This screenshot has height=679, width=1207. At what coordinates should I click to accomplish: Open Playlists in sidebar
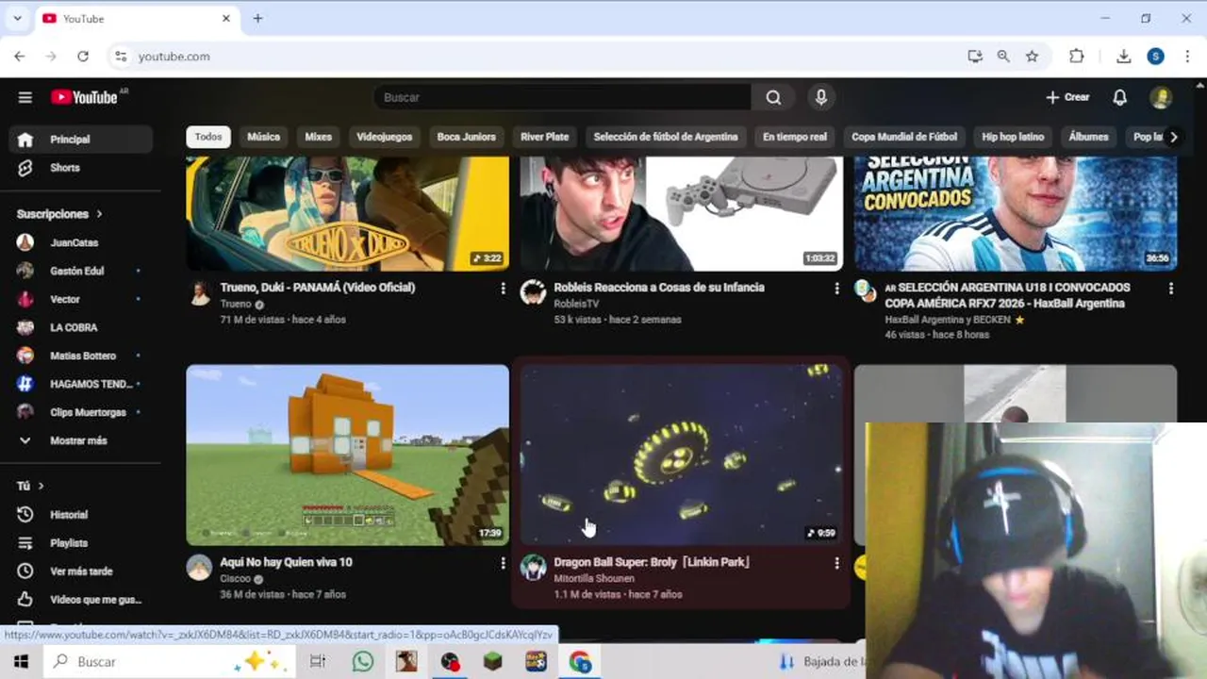tap(81, 543)
